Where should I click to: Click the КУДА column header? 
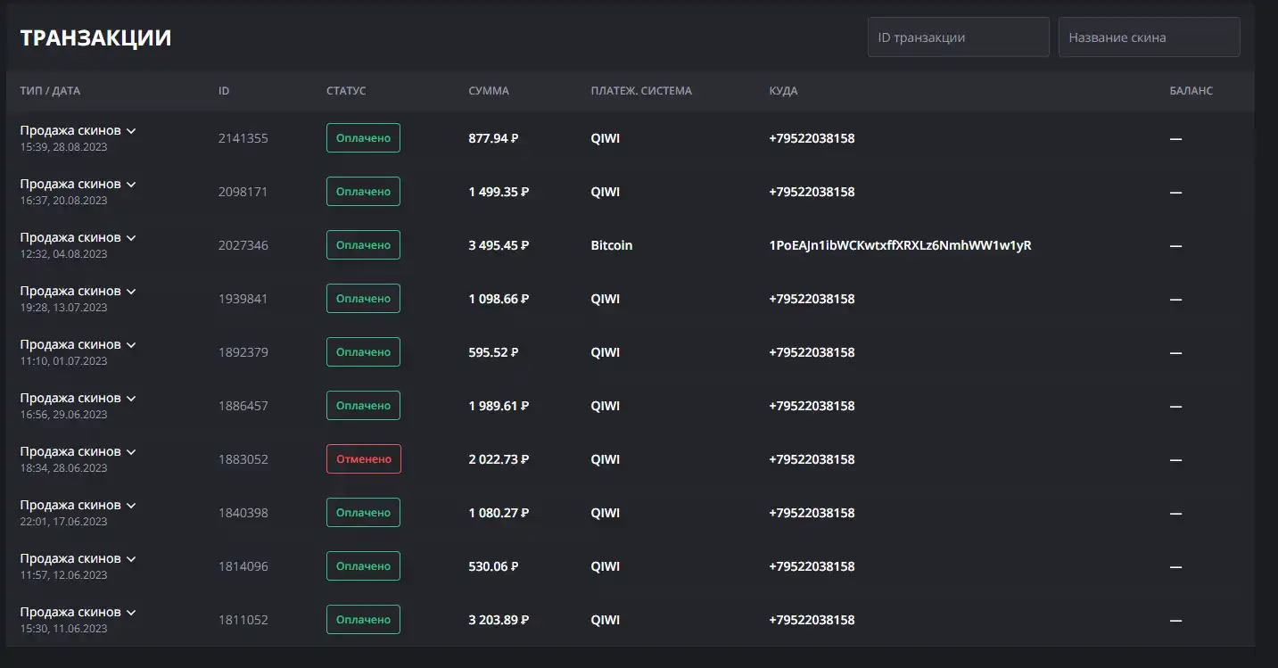tap(783, 91)
